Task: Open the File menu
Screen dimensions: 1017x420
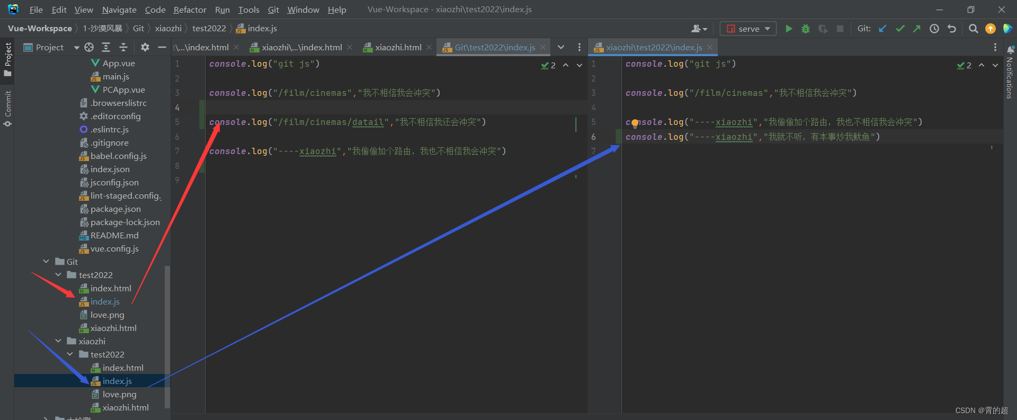Action: point(36,10)
